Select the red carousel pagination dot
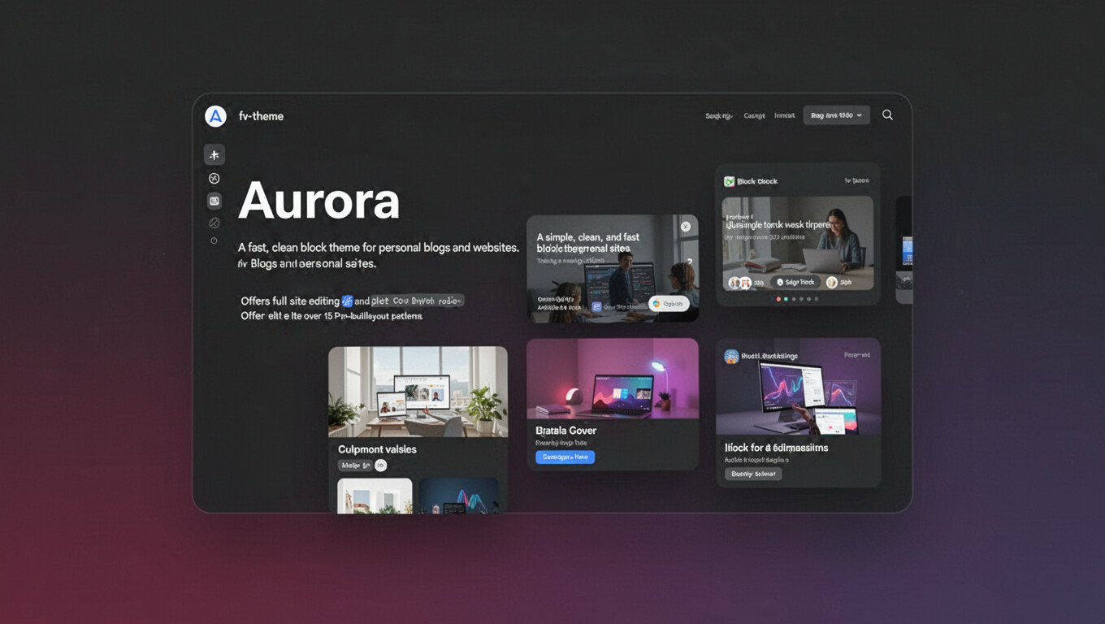This screenshot has width=1105, height=624. 778,299
